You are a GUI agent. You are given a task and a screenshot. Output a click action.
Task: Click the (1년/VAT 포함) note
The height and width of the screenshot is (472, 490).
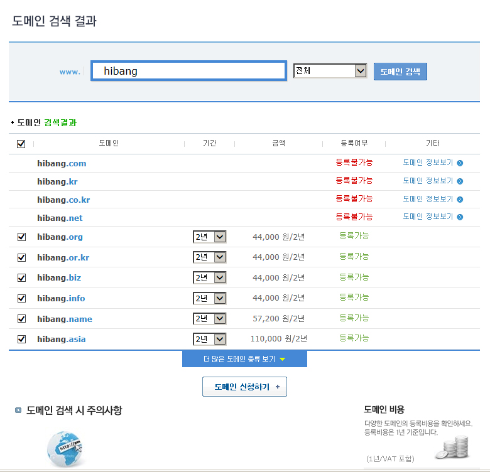point(390,459)
